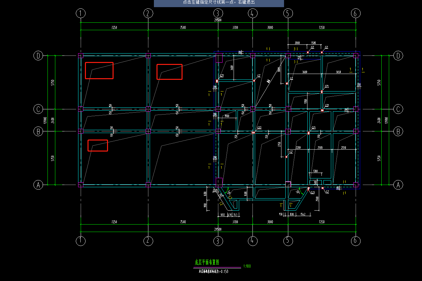The width and height of the screenshot is (422, 281).
Task: Click the scale text 1:100
Action: point(247,266)
